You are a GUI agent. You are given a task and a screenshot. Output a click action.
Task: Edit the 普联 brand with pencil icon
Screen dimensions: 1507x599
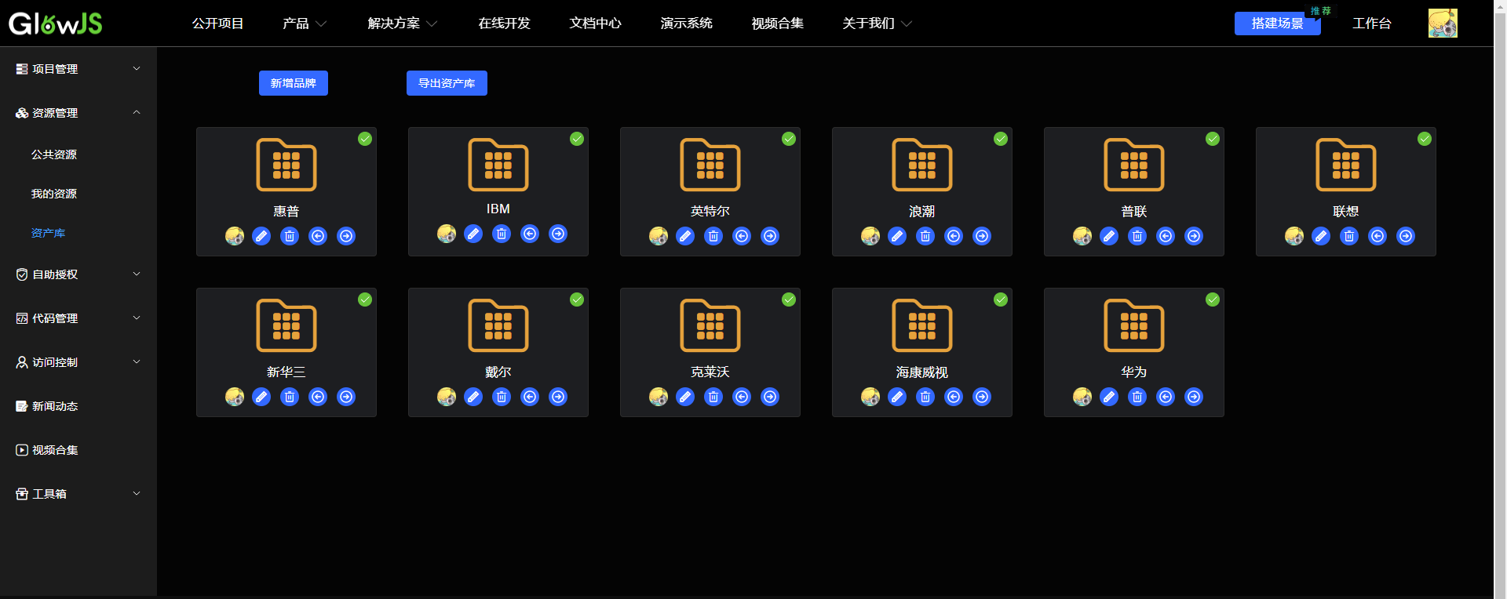[x=1109, y=236]
